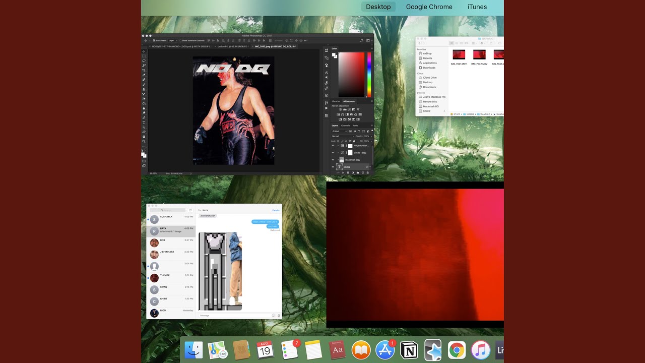Select the Brush tool
The height and width of the screenshot is (363, 645).
pos(144,84)
